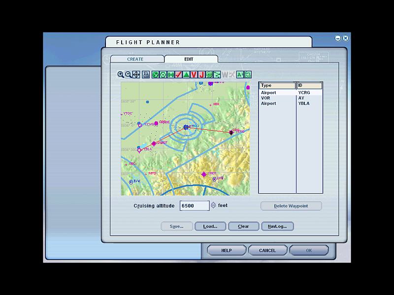
Task: Click the ELW VOR on the map
Action: [x=131, y=182]
